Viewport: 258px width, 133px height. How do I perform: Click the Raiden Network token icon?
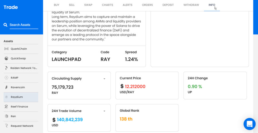6,68
